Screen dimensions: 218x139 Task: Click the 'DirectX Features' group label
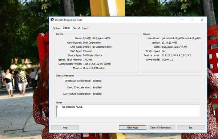coord(65,76)
